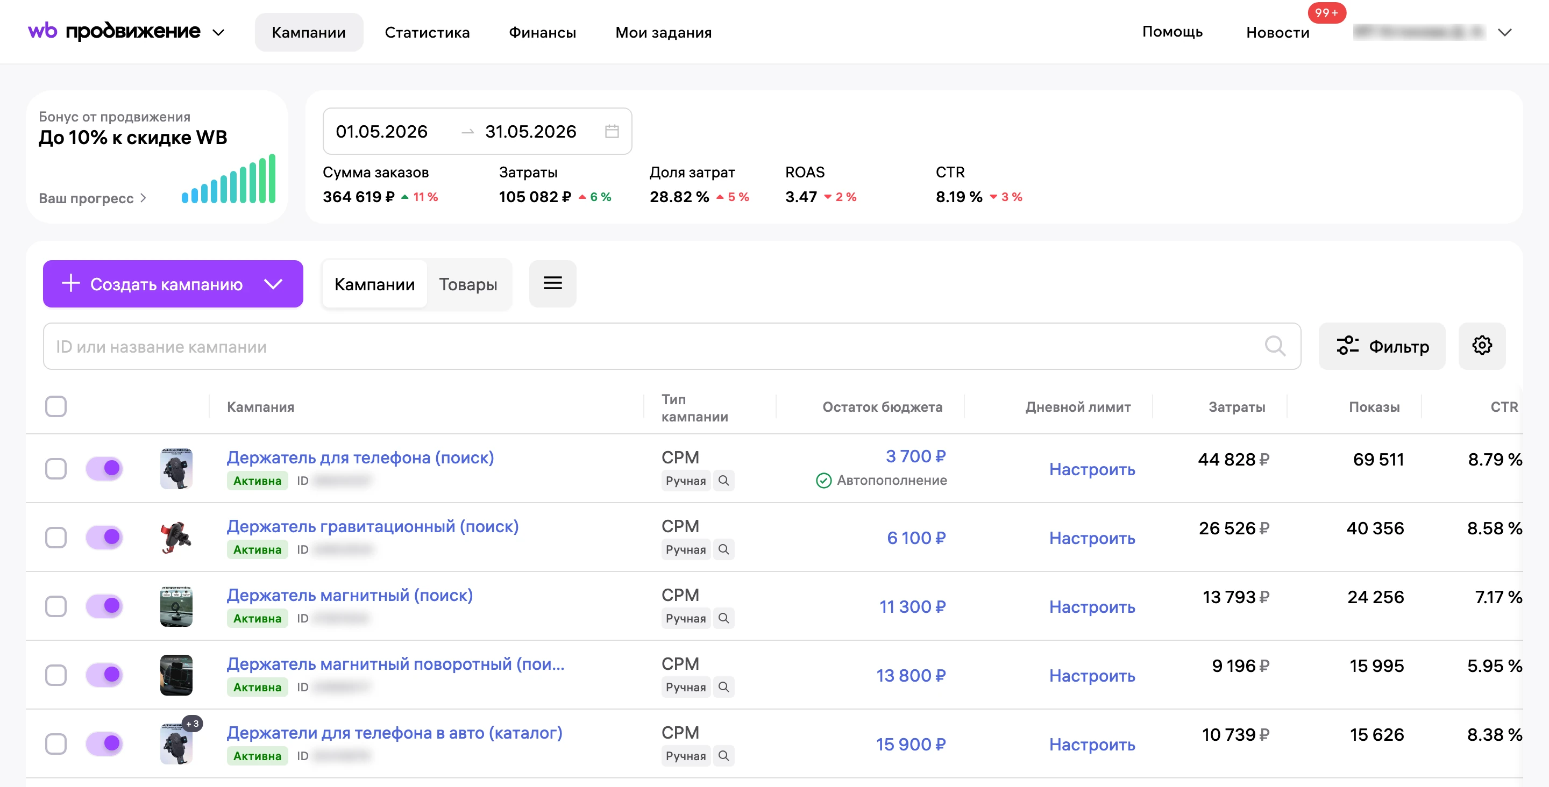The height and width of the screenshot is (787, 1549).
Task: Expand the wb продвижение product chevron
Action: (x=218, y=32)
